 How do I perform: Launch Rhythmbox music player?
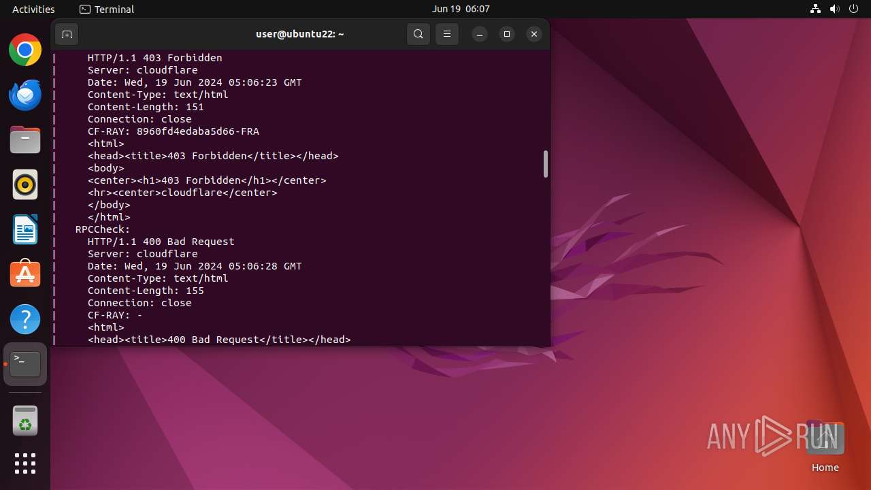[x=25, y=184]
